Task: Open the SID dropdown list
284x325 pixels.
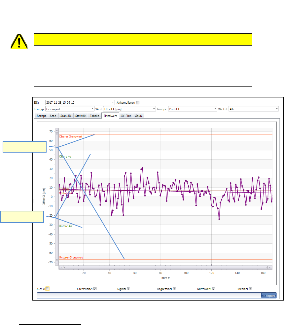Action: point(113,102)
